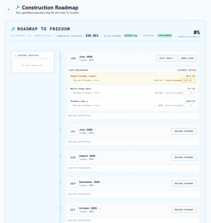211x223 pixels.
Task: Click 'Awaiting construction' under August 2026
Action: tap(80, 168)
